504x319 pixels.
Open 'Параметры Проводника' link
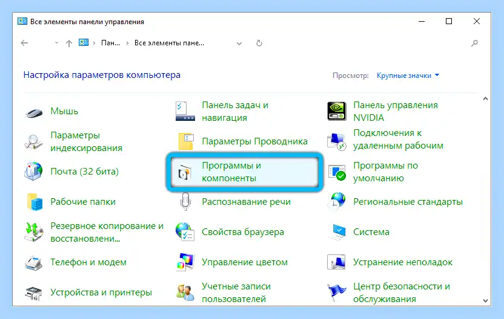(x=254, y=141)
